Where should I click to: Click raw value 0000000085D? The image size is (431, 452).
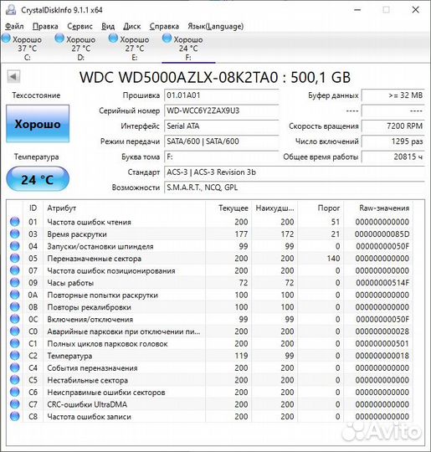382,234
